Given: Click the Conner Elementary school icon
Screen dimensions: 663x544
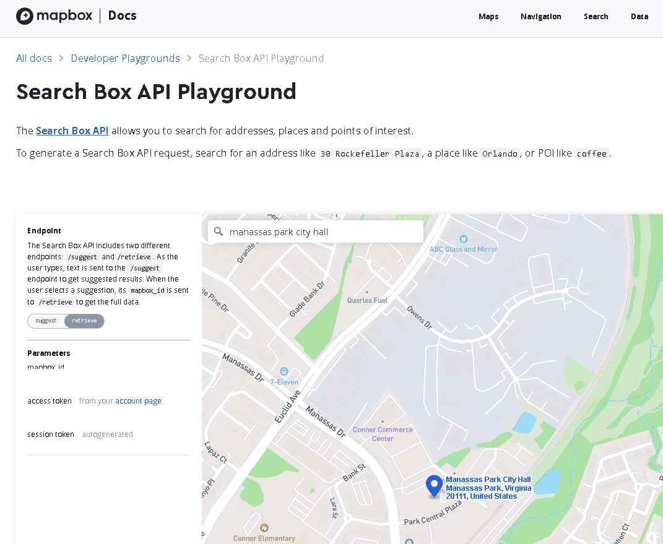Looking at the screenshot, I should [264, 528].
